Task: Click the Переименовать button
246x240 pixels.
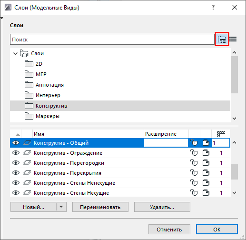Action: coord(100,207)
